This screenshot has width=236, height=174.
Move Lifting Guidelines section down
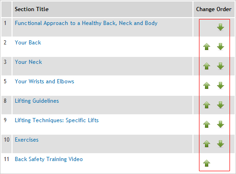click(220, 105)
